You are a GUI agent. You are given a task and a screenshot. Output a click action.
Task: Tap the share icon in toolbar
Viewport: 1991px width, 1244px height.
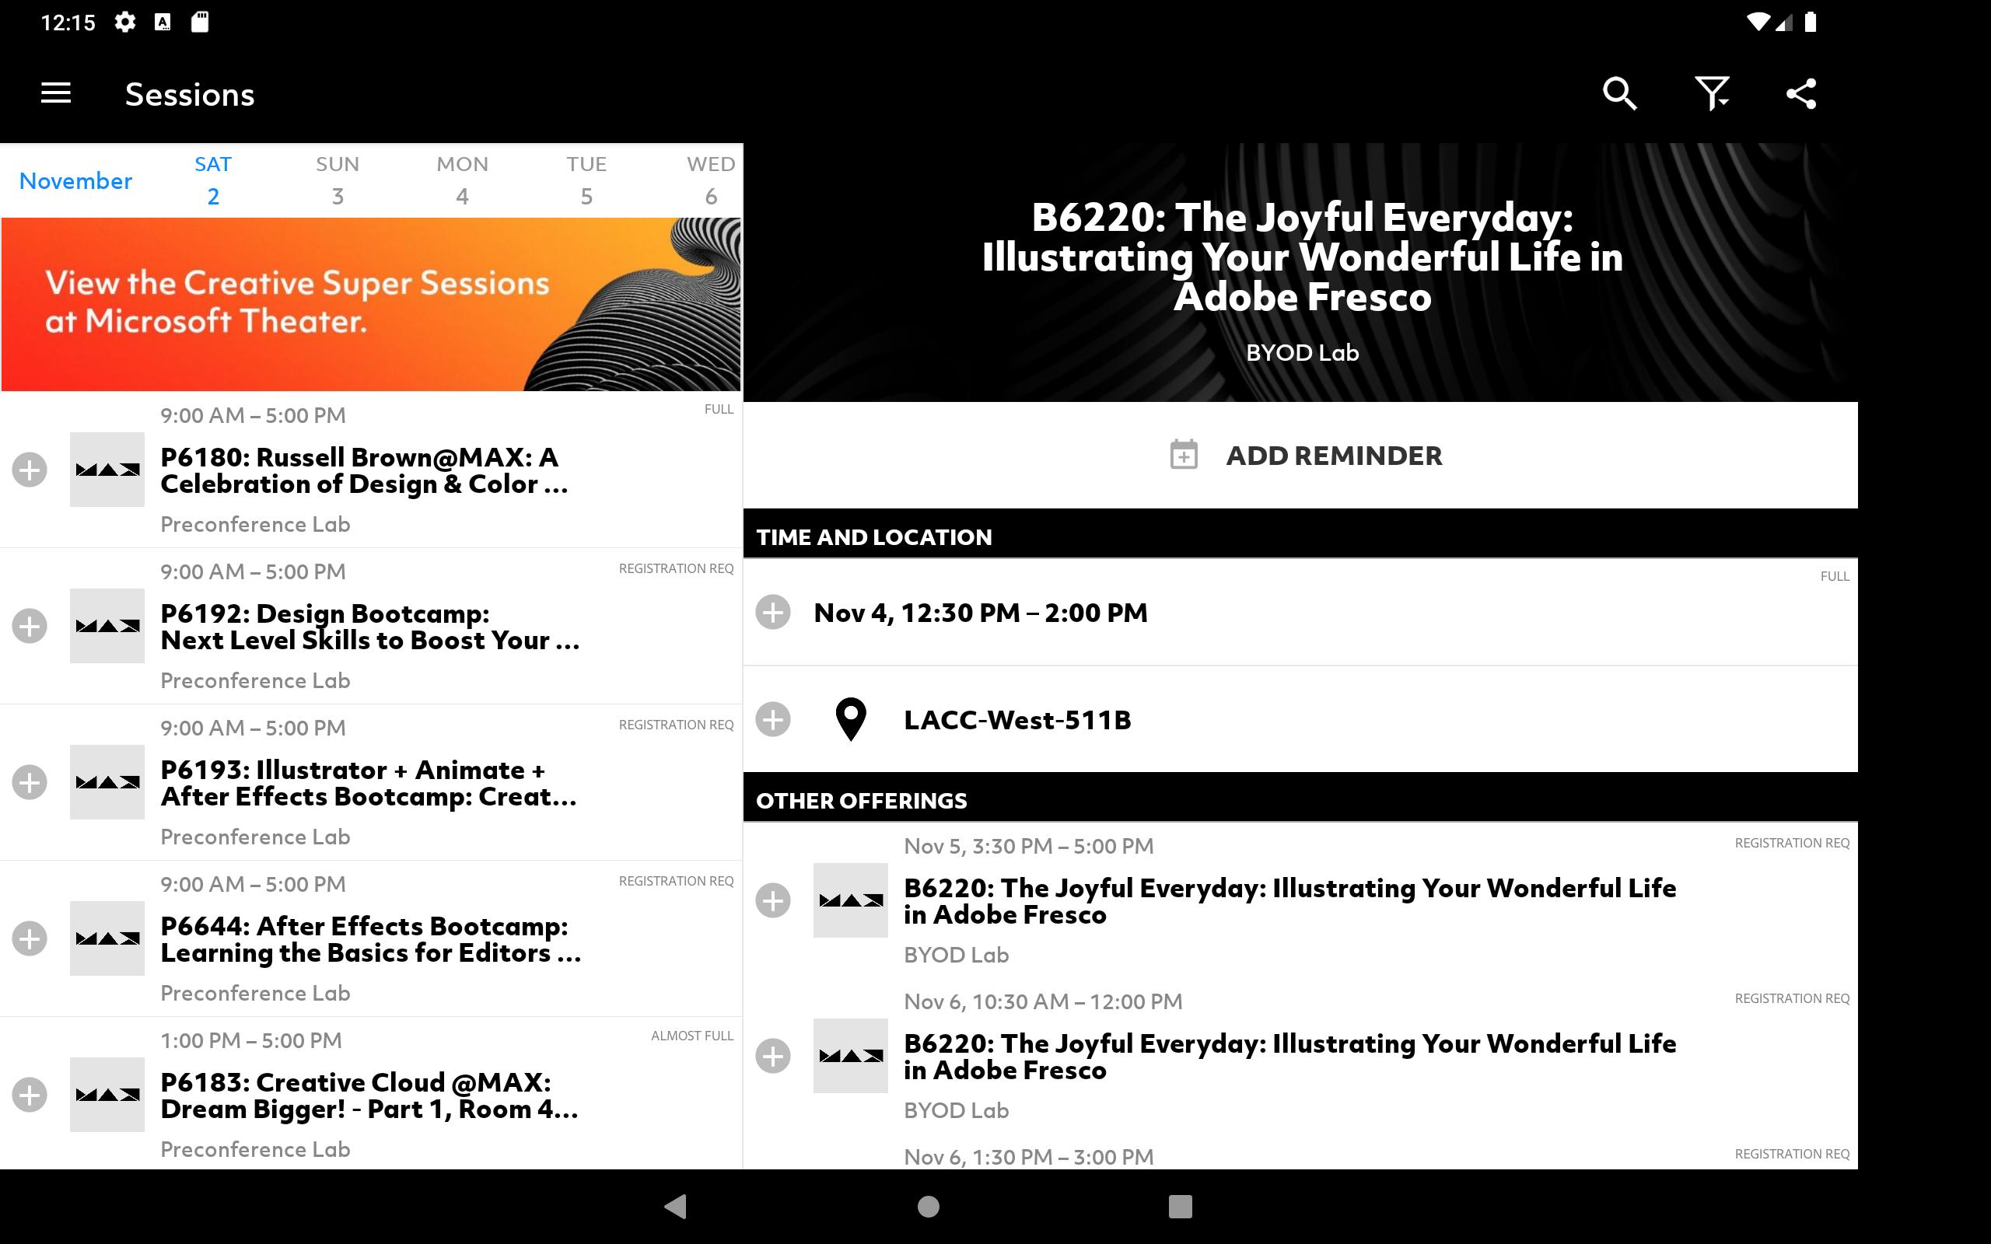(x=1801, y=94)
